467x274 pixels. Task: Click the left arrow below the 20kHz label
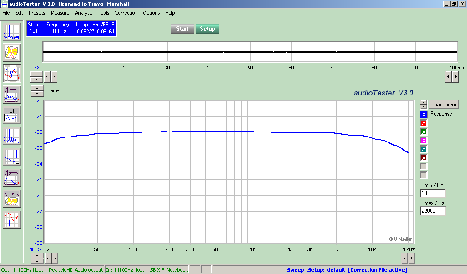pyautogui.click(x=405, y=258)
